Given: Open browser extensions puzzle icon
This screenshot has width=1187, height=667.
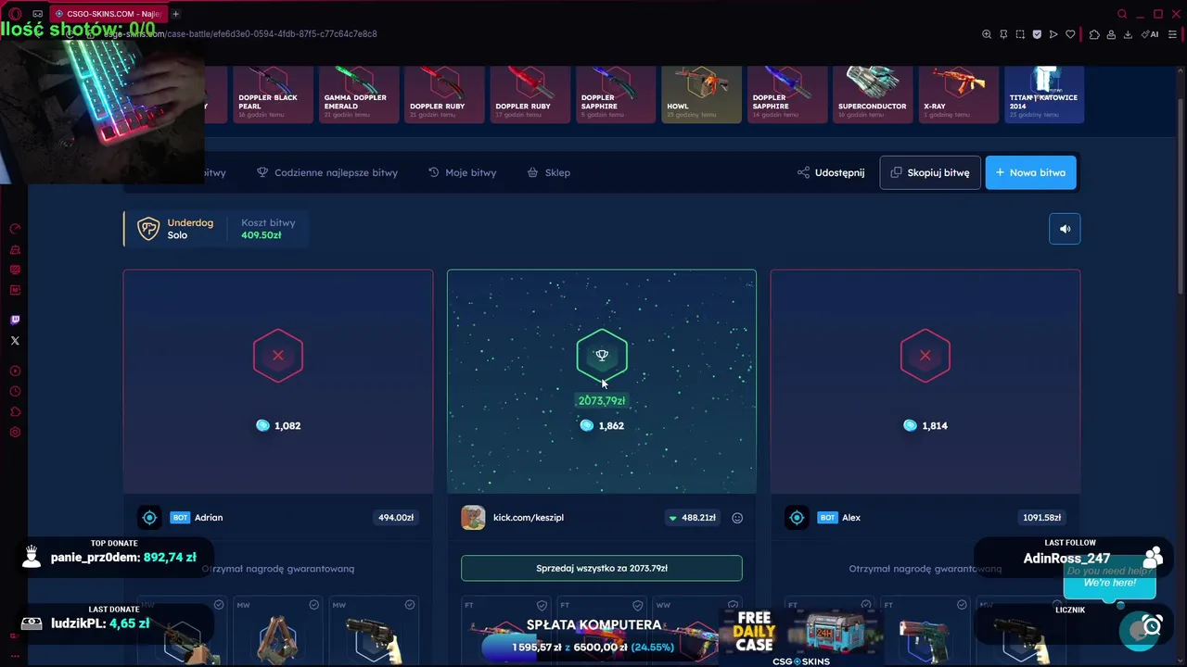Looking at the screenshot, I should pyautogui.click(x=1094, y=34).
